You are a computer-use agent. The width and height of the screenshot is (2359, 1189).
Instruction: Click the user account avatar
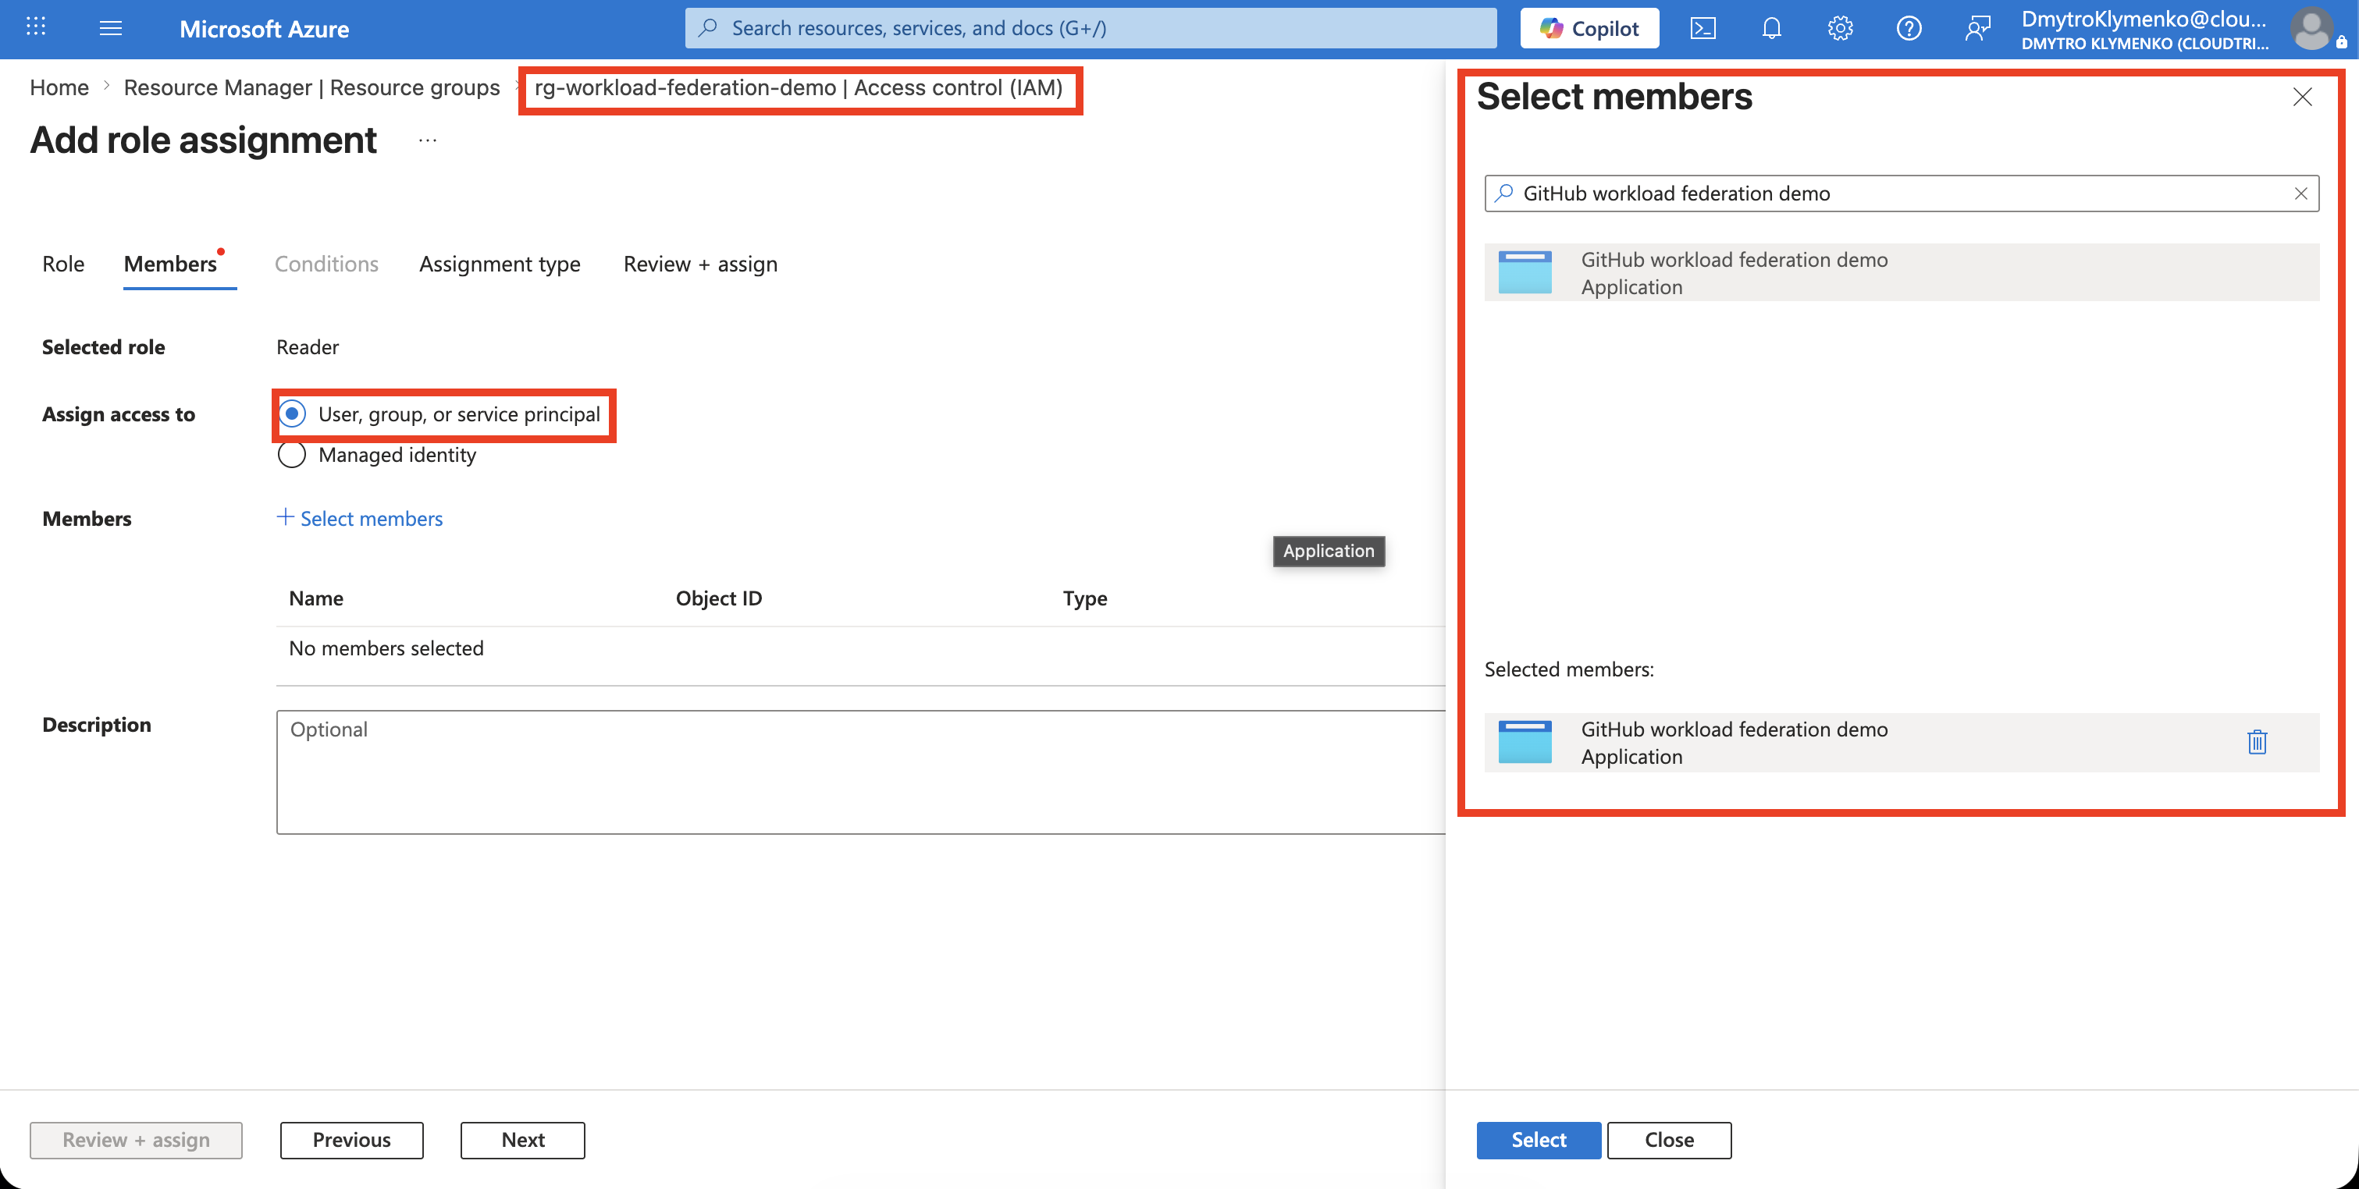coord(2311,28)
